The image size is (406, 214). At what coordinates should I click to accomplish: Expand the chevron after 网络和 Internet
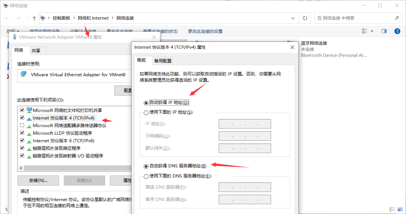pos(112,18)
